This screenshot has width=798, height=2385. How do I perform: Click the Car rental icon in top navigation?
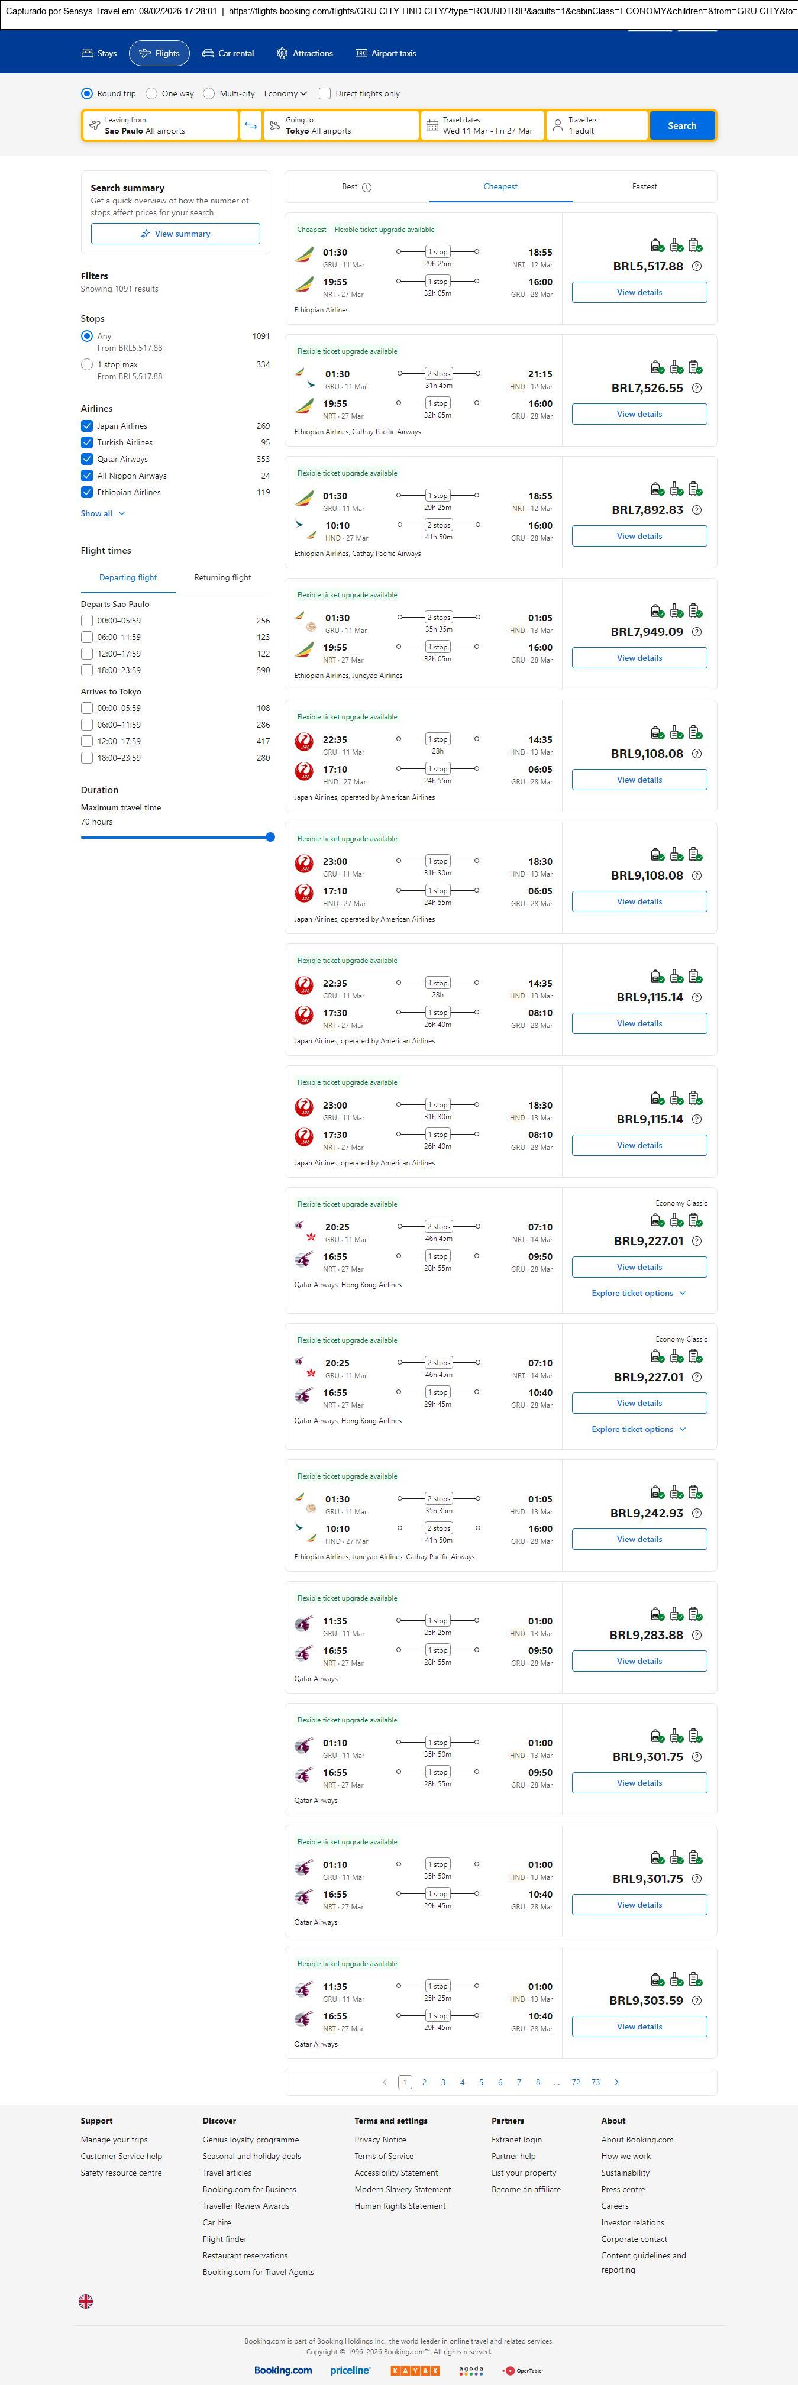pyautogui.click(x=208, y=54)
